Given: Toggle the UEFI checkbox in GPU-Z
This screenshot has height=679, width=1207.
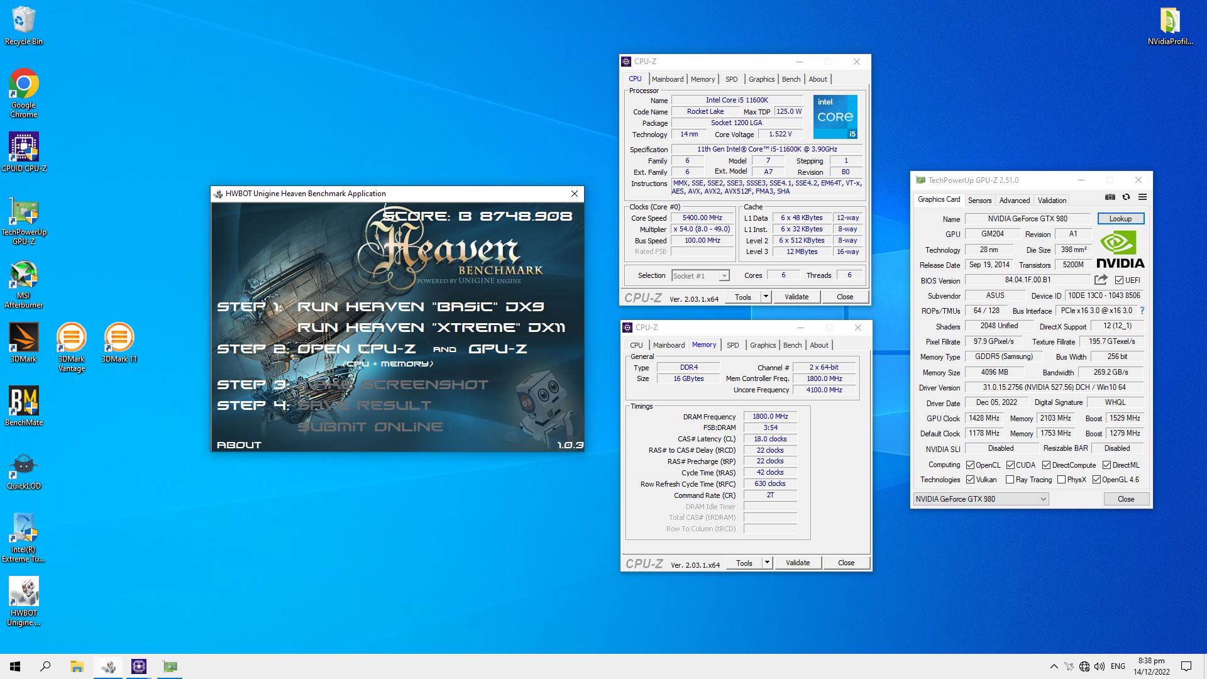Looking at the screenshot, I should pos(1119,280).
